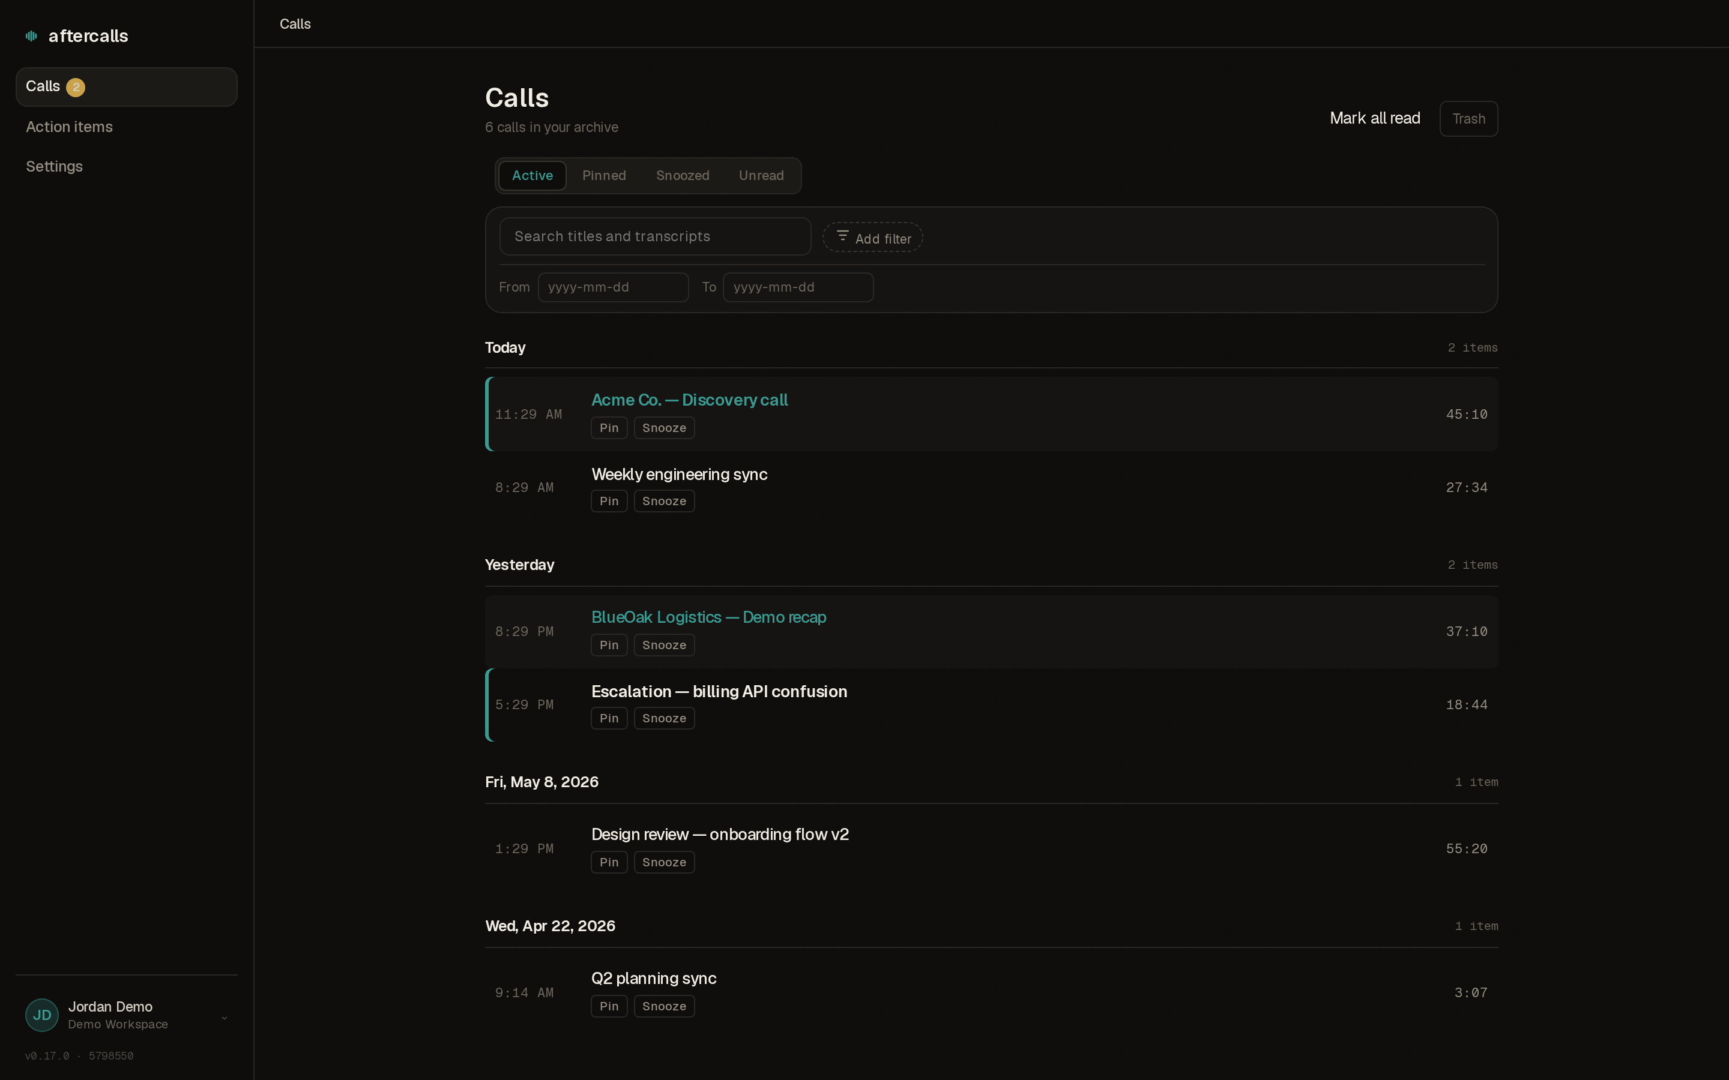
Task: Pin the Escalation billing API call
Action: pos(609,719)
